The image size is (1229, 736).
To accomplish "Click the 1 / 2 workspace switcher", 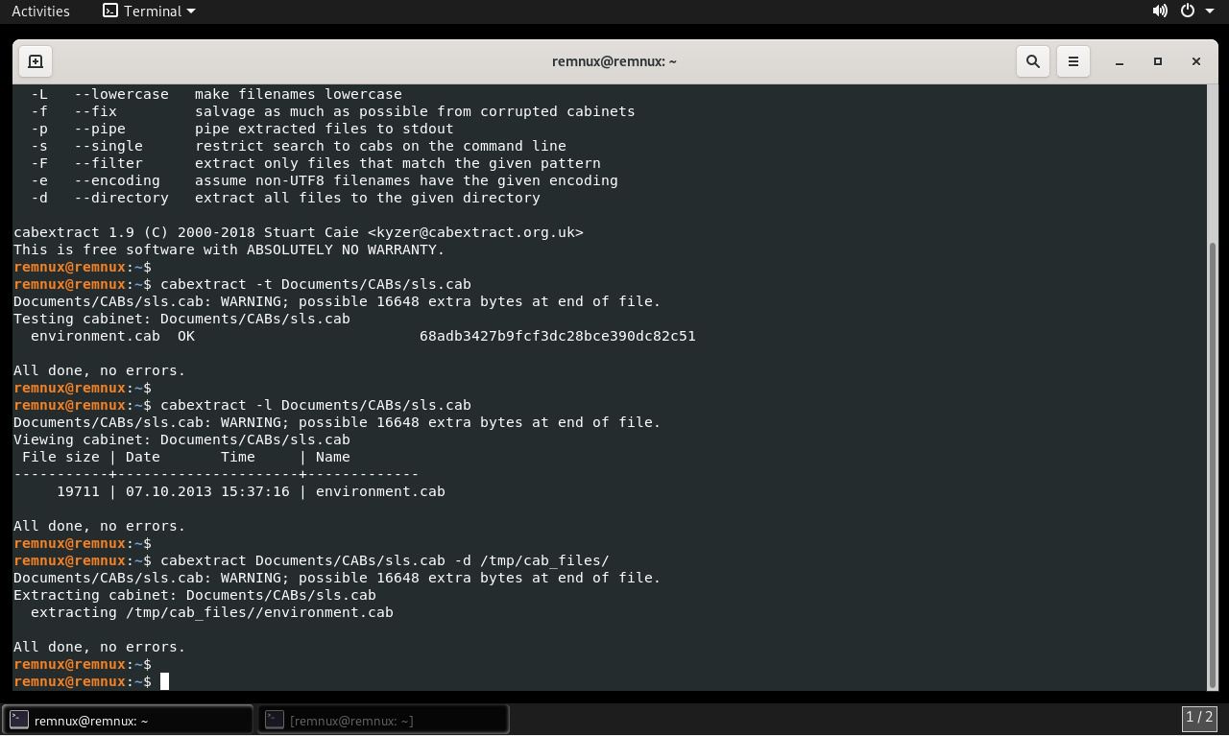I will pos(1199,718).
